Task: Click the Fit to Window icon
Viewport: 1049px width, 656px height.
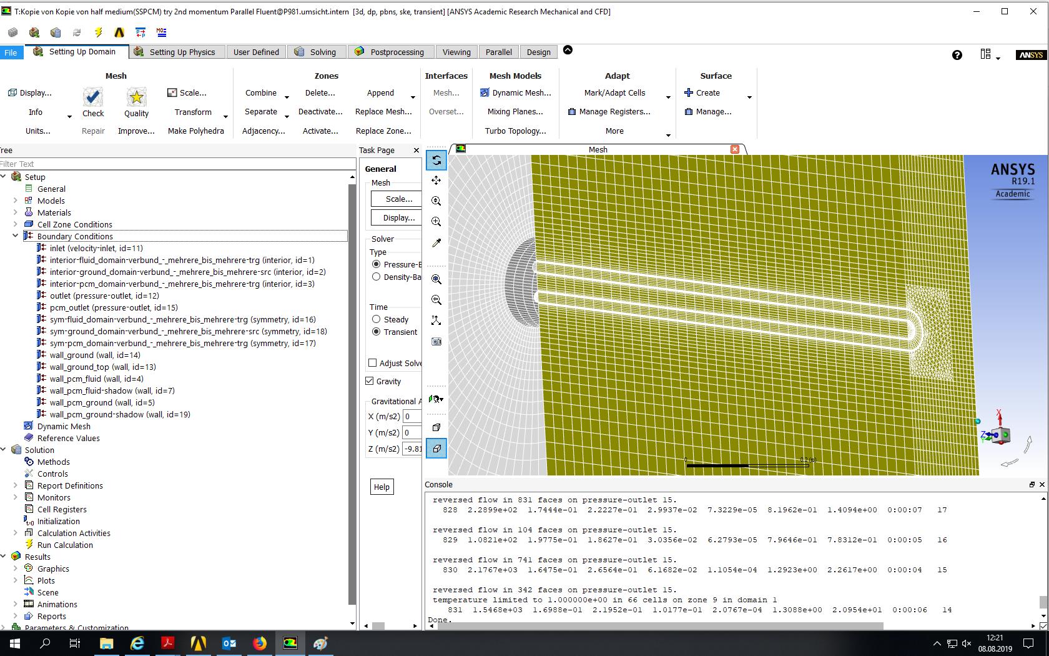Action: point(436,279)
